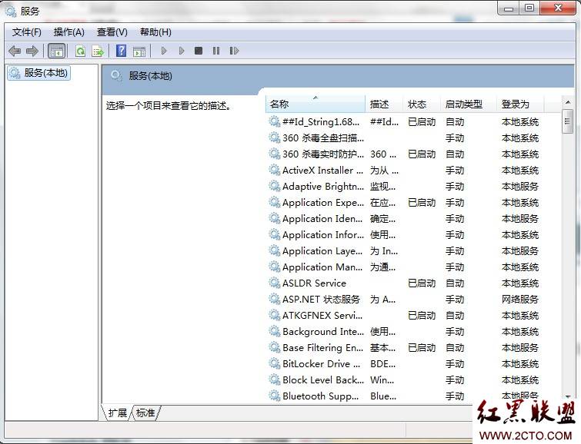581x444 pixels.
Task: Click the gear icon of Base Filtering row
Action: click(x=274, y=347)
